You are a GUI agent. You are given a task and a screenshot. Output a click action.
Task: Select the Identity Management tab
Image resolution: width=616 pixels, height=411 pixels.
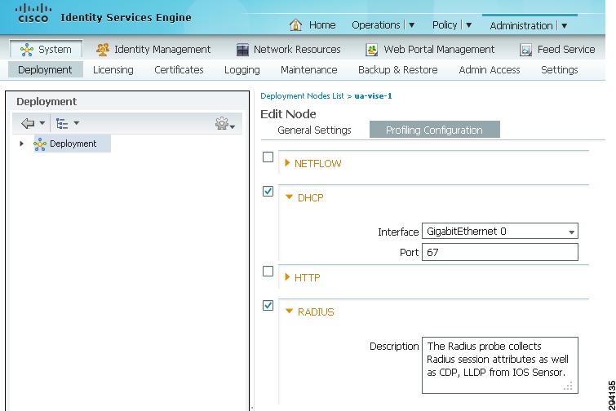point(153,50)
